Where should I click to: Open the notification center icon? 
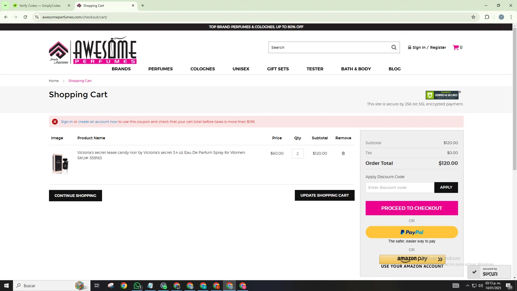click(509, 285)
